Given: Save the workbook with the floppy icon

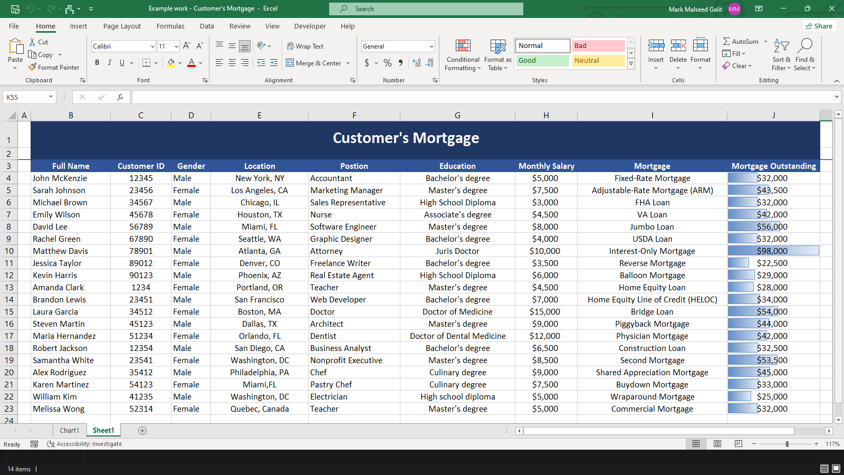Looking at the screenshot, I should point(15,9).
